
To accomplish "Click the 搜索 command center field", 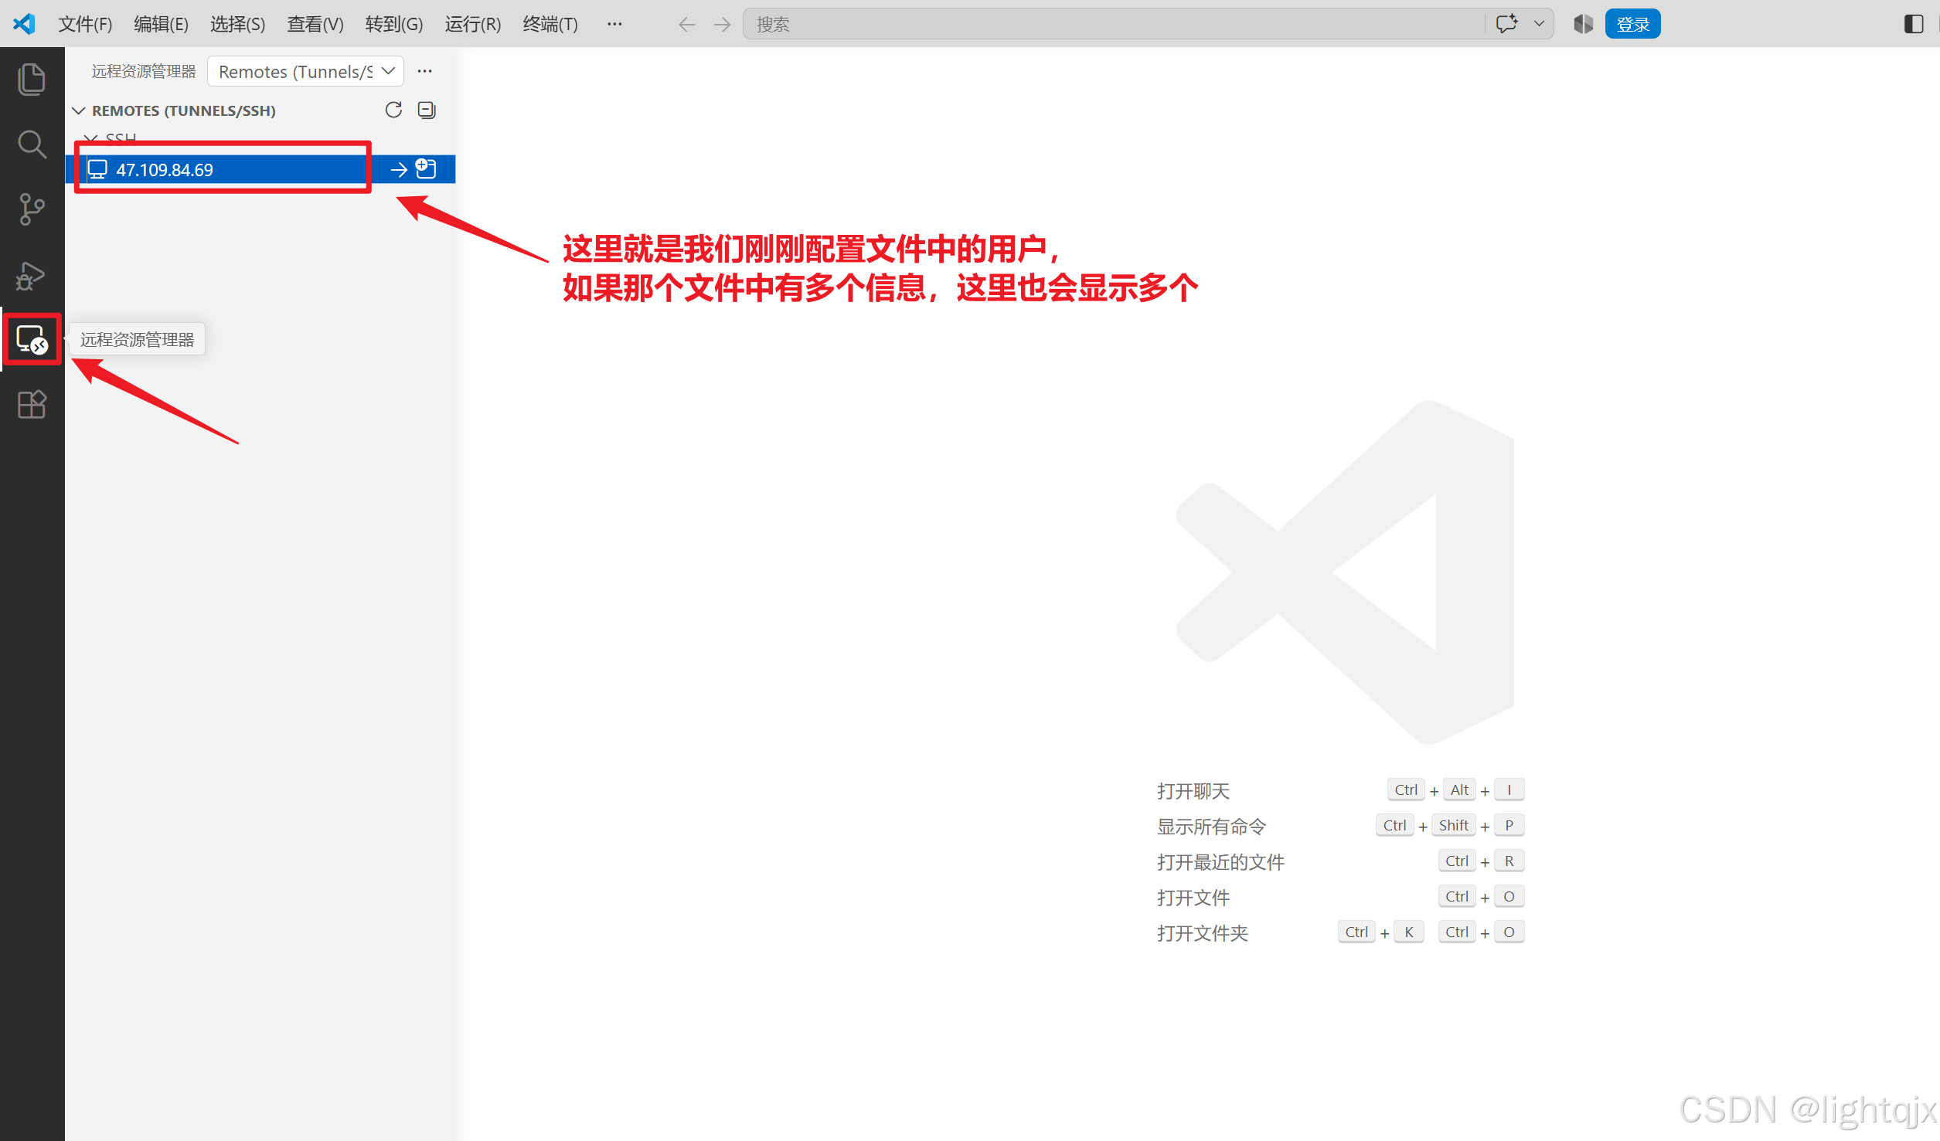I will 1114,25.
